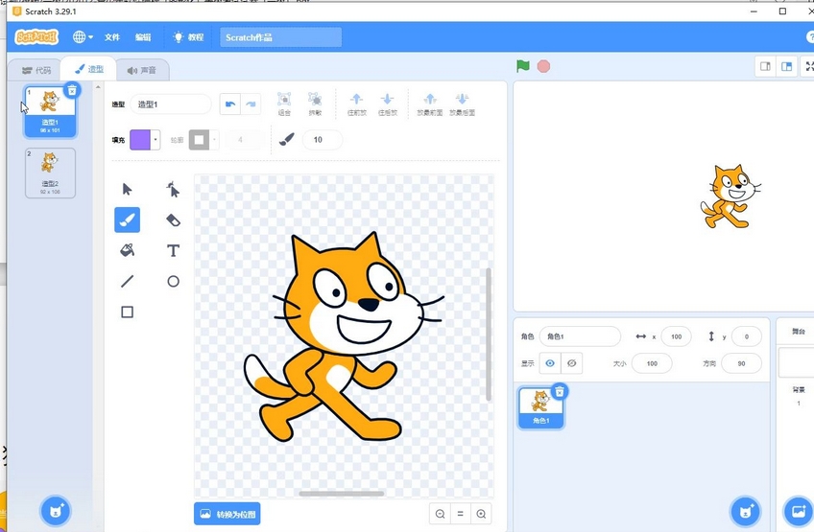Click the canvas vertical scrollbar
Screen dimensions: 814x532
[x=488, y=334]
